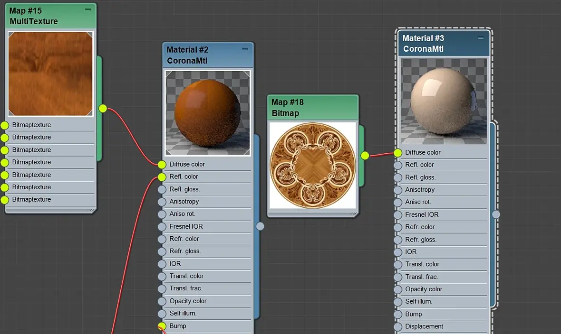Screen dimensions: 561x334
Task: Click Material #3 output socket
Action: (496, 214)
